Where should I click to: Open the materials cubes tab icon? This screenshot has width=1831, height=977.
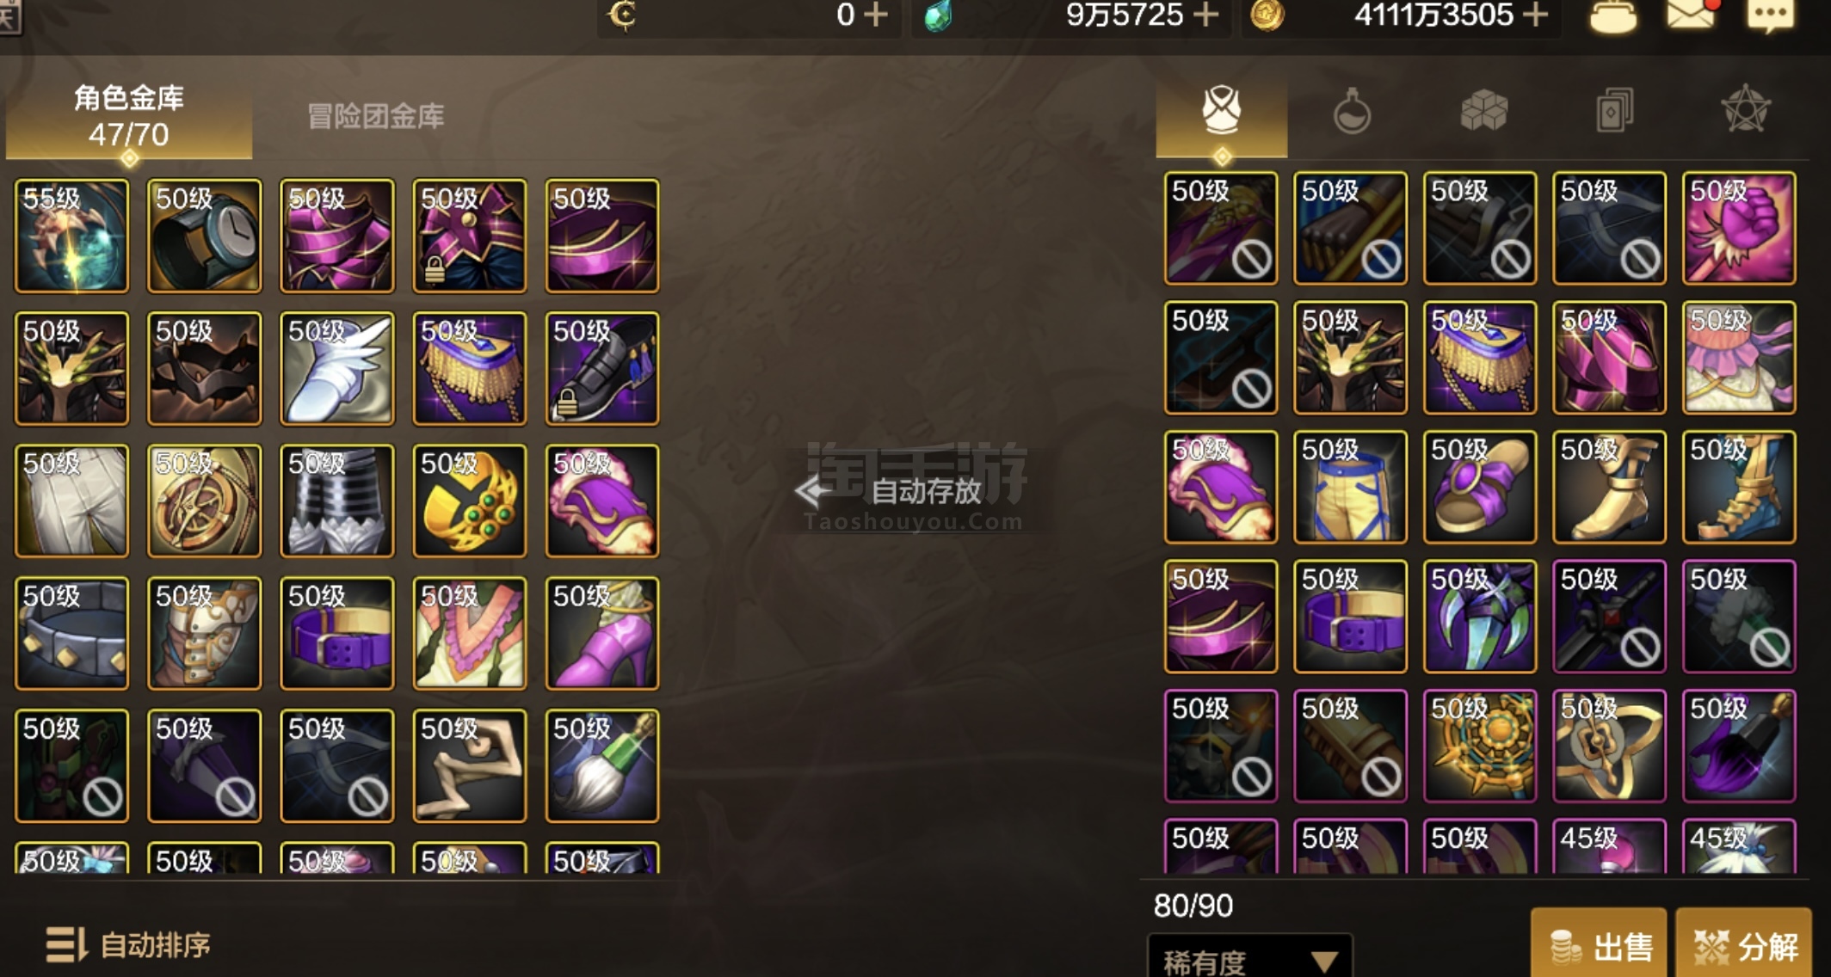click(x=1483, y=112)
